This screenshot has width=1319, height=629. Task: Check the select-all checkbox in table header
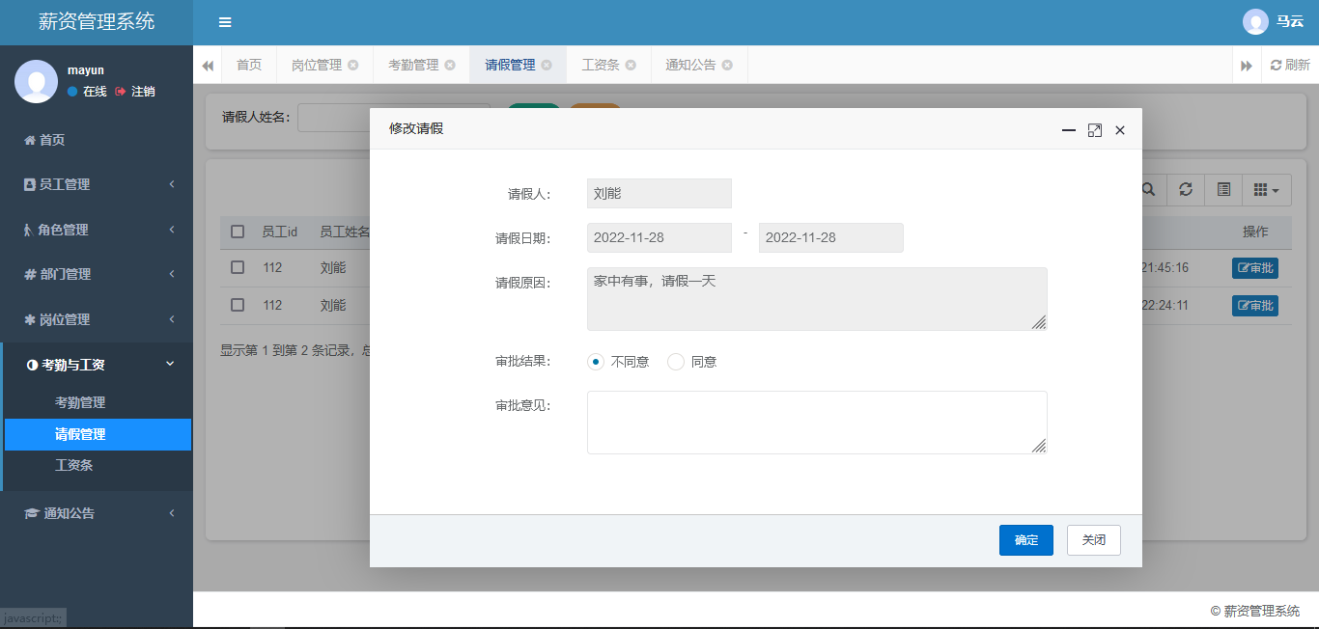pyautogui.click(x=238, y=232)
